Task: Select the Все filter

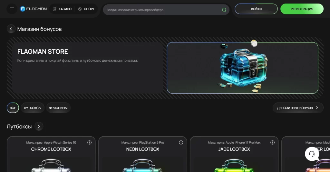Action: tap(13, 108)
